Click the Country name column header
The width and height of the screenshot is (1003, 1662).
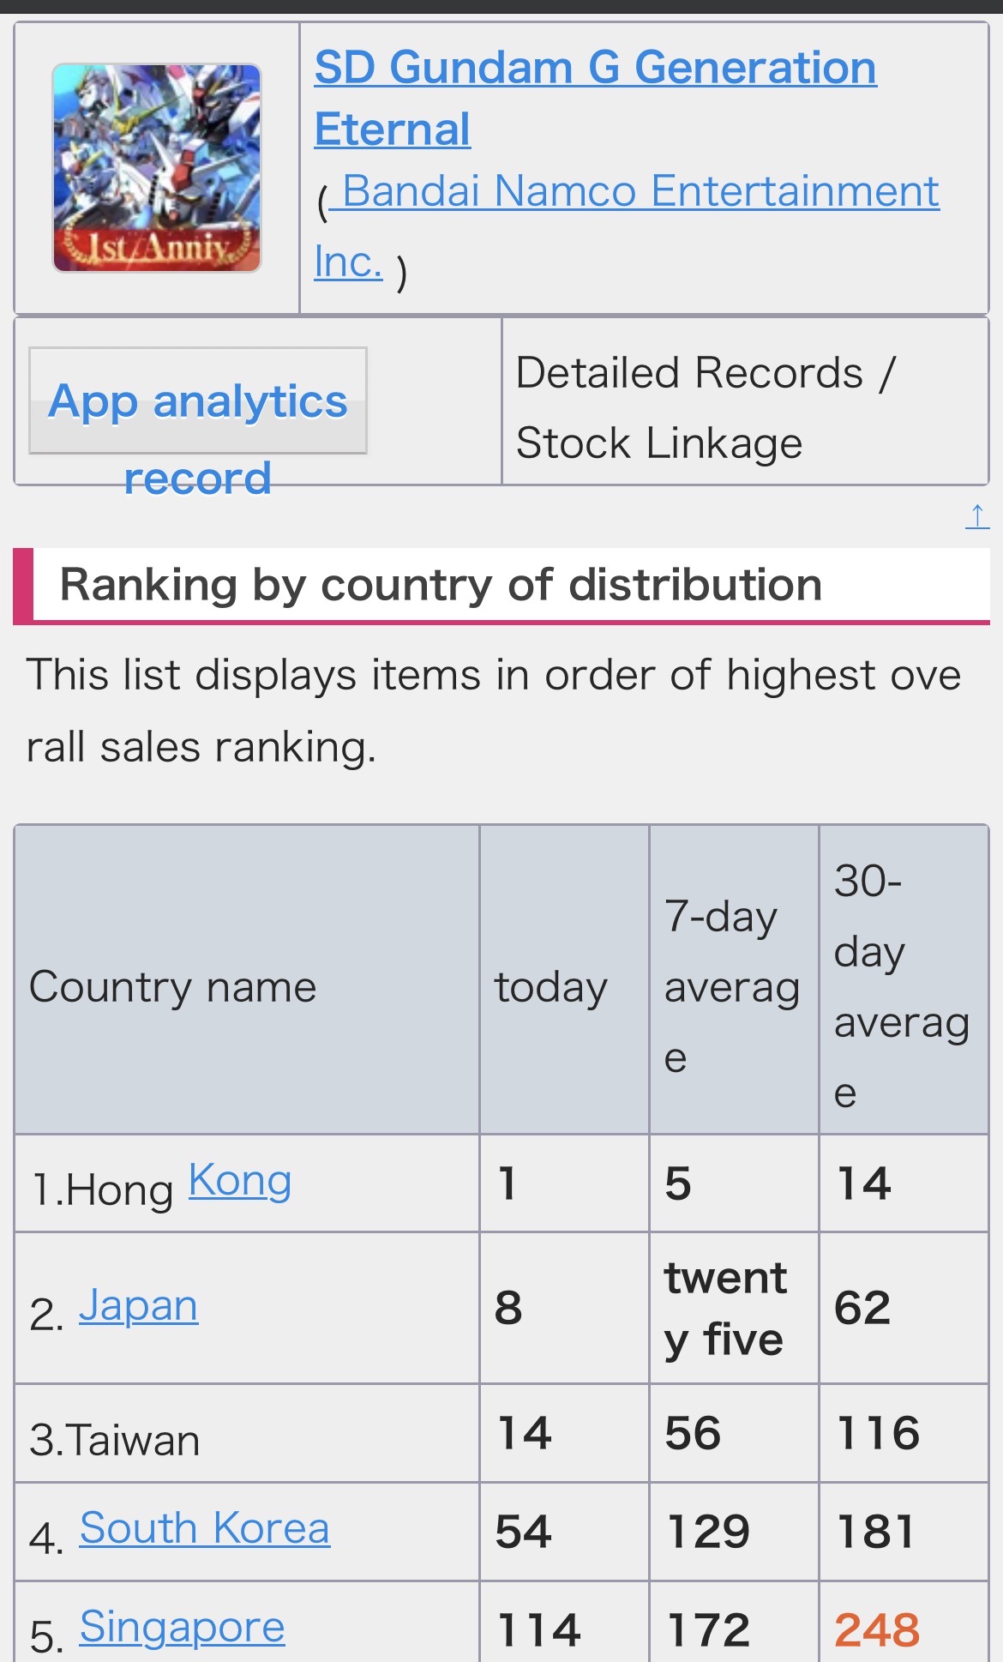pyautogui.click(x=173, y=986)
